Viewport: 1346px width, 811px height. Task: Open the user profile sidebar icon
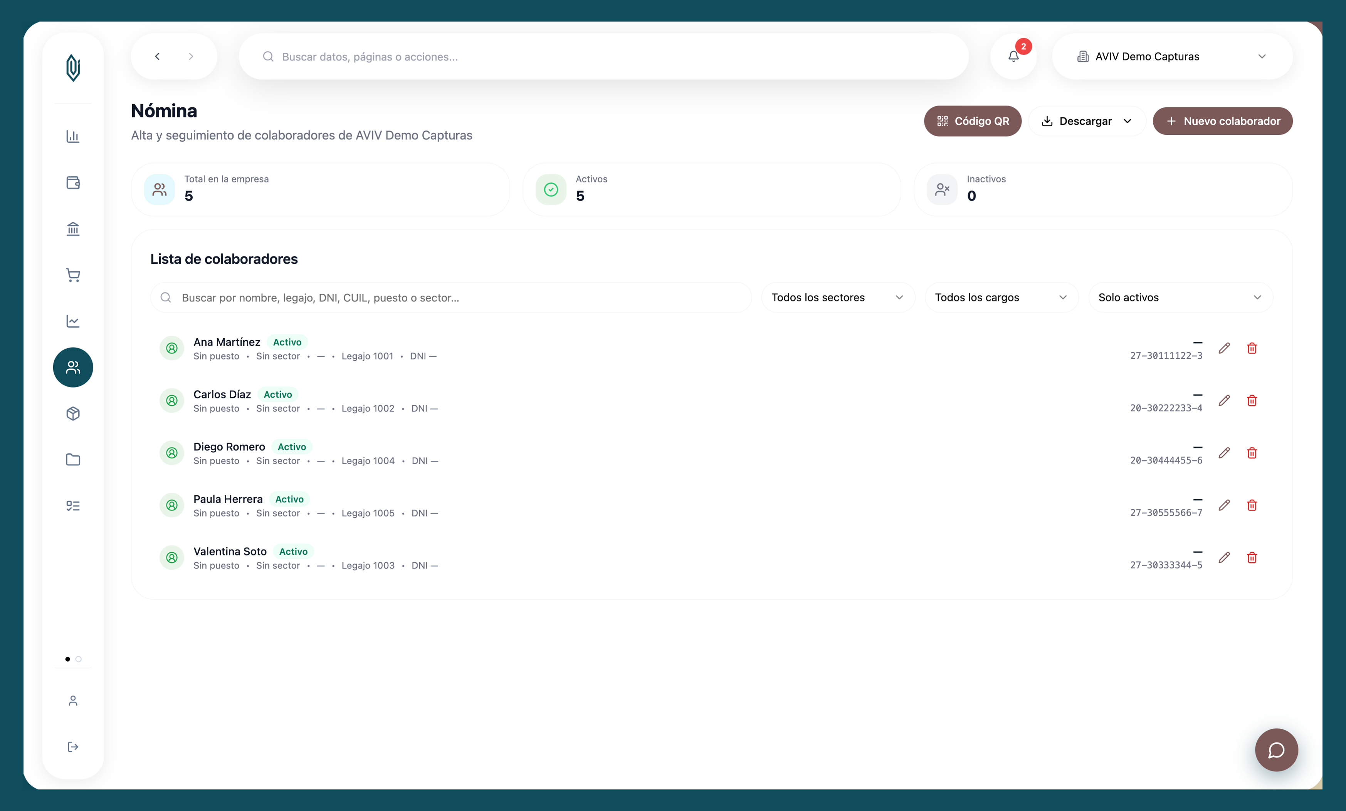pyautogui.click(x=73, y=701)
